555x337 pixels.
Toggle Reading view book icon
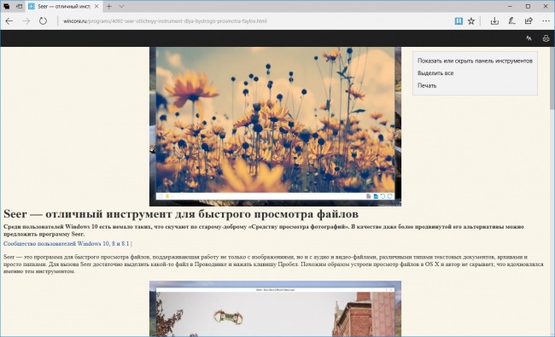tap(459, 20)
